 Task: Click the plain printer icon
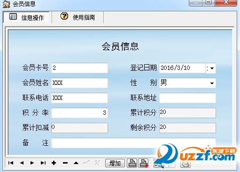(x=132, y=163)
